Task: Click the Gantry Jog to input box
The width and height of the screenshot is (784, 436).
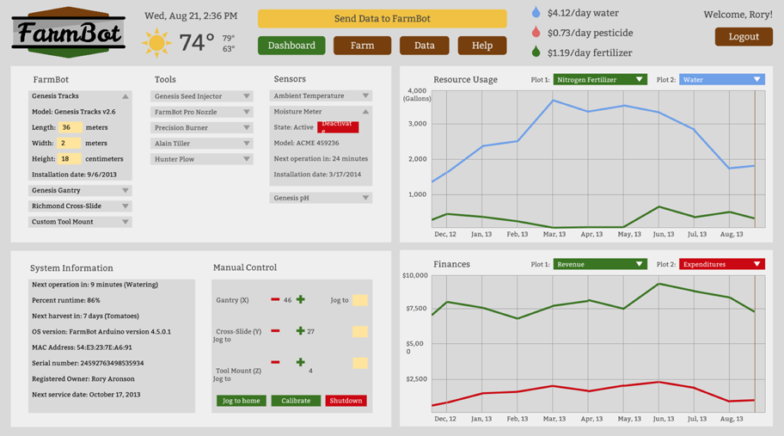Action: click(359, 300)
